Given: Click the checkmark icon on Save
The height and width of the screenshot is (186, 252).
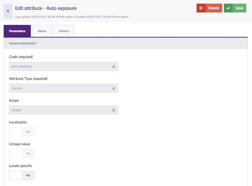Looking at the screenshot, I should tap(228, 8).
